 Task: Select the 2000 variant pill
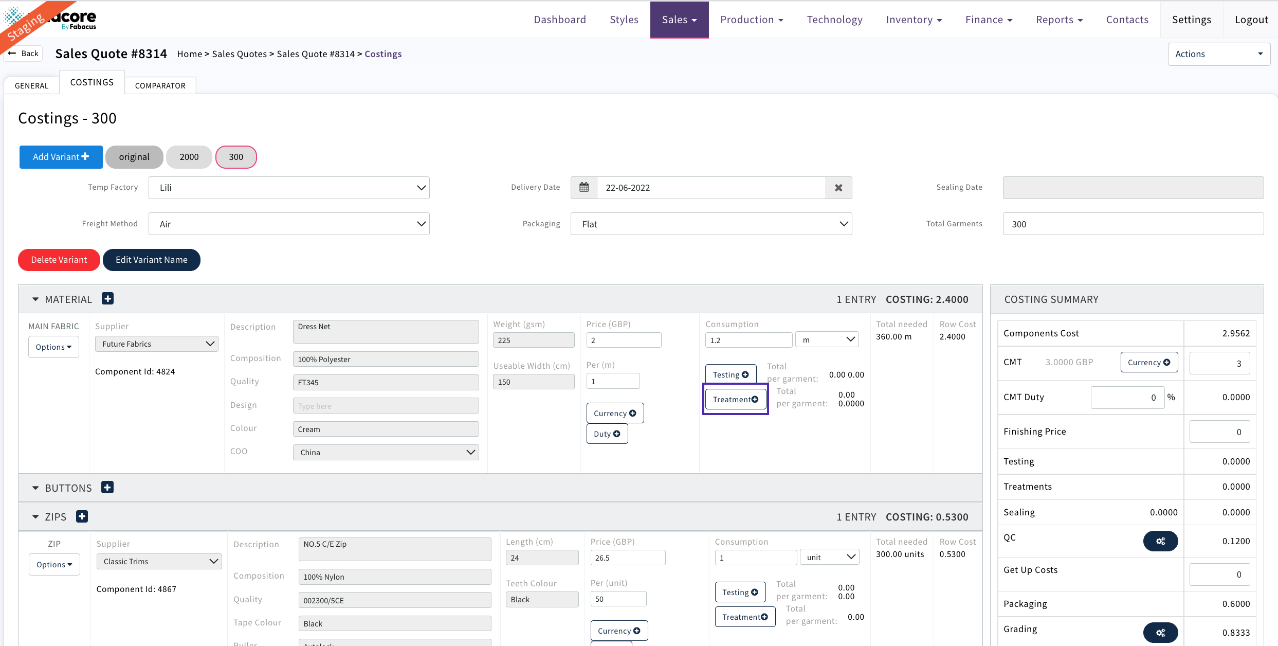(x=189, y=157)
